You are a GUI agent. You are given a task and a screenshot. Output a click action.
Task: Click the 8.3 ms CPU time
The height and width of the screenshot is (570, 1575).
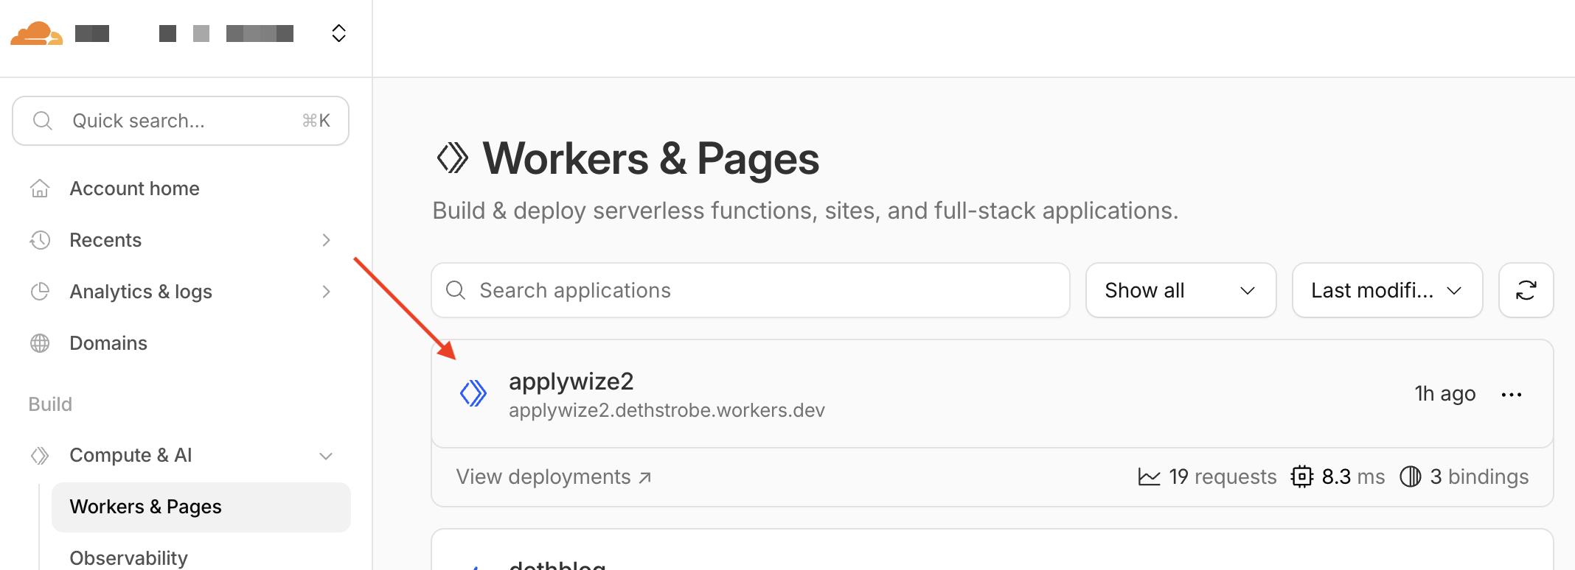tap(1353, 476)
